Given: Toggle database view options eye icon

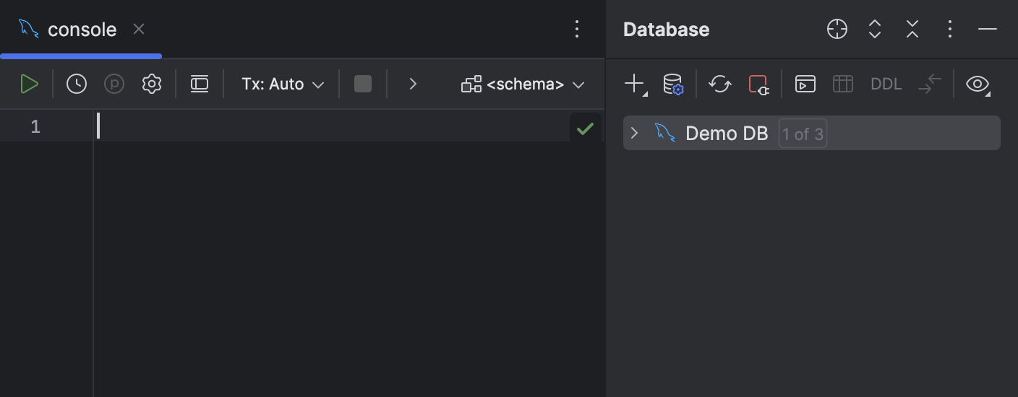Looking at the screenshot, I should 978,84.
